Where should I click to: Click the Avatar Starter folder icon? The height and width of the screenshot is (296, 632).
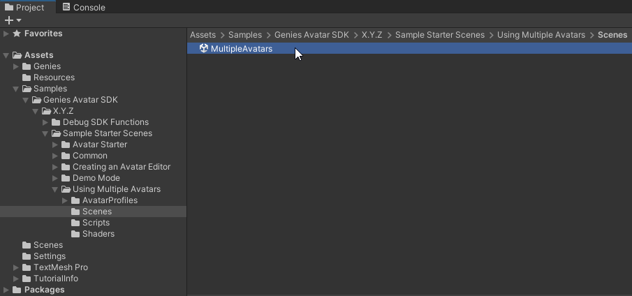click(66, 145)
